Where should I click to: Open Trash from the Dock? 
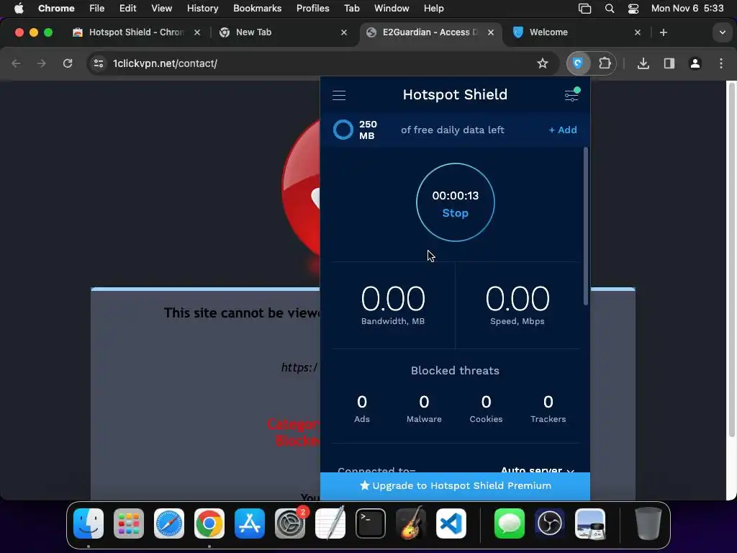(x=648, y=523)
